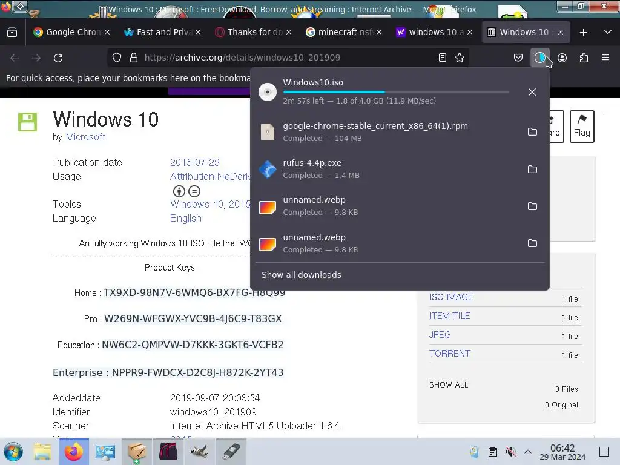Open the ITEM TILE download option
Image resolution: width=620 pixels, height=465 pixels.
[x=450, y=316]
